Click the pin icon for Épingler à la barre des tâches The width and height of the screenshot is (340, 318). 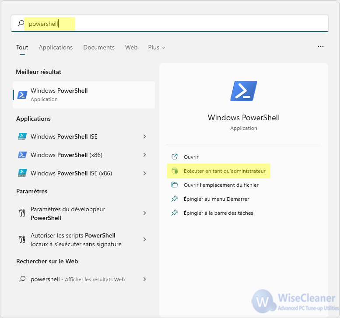pos(175,213)
